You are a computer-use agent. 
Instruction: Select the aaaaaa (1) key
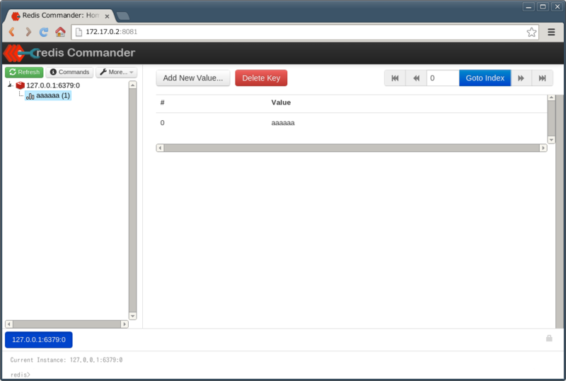point(48,95)
